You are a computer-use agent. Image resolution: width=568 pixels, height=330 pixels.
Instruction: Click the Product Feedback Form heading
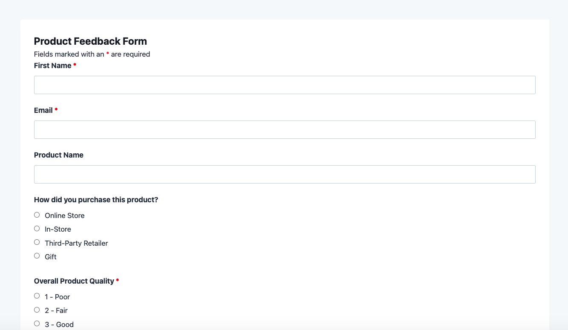(x=90, y=41)
